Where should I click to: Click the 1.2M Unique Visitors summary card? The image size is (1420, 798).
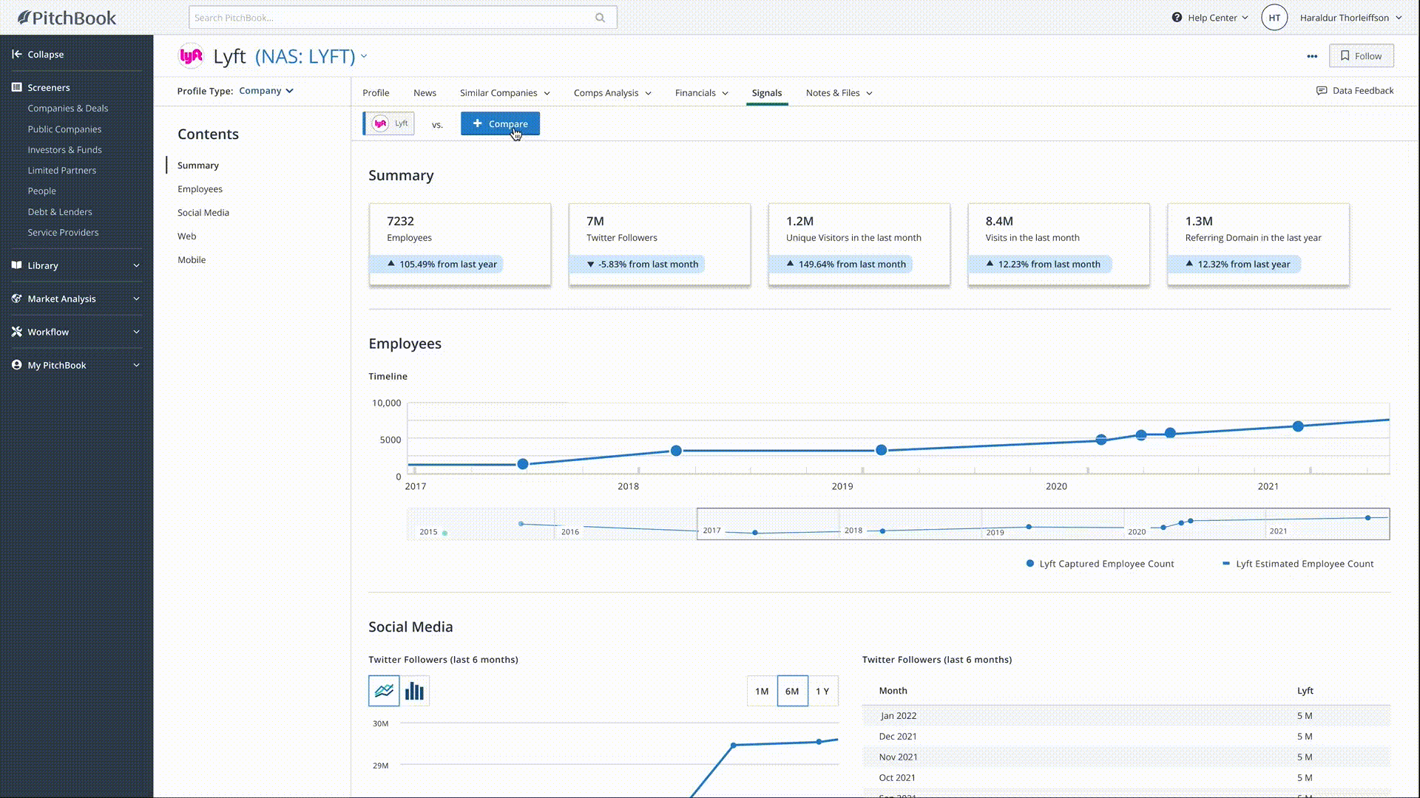859,245
